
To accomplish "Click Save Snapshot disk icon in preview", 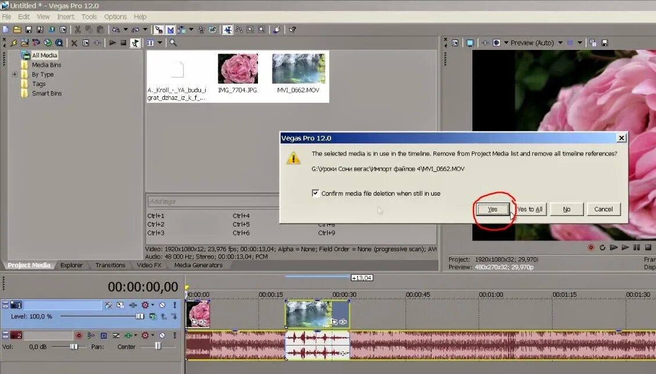I will coord(604,42).
